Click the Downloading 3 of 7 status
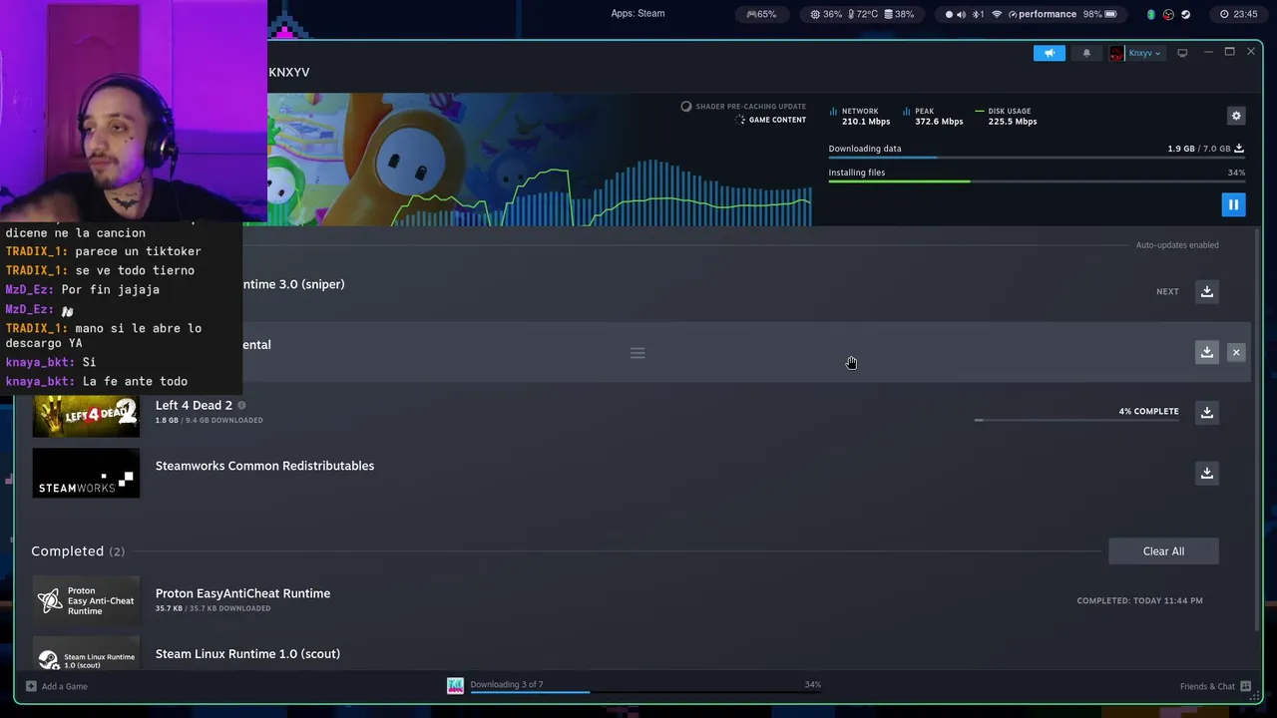This screenshot has width=1277, height=718. [x=507, y=684]
